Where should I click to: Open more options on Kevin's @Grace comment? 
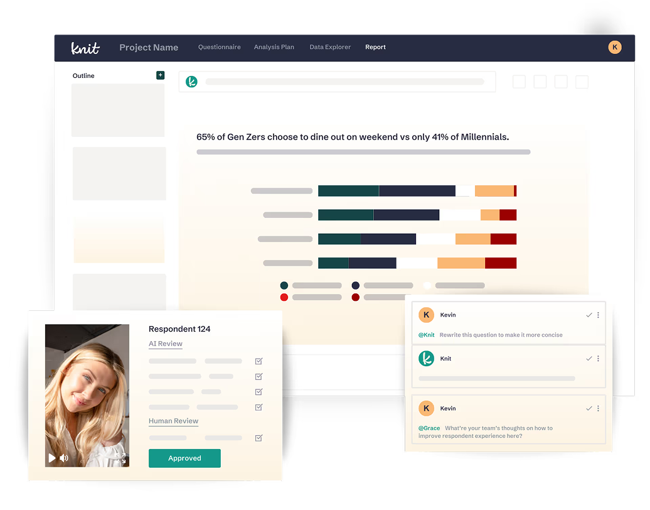coord(598,408)
